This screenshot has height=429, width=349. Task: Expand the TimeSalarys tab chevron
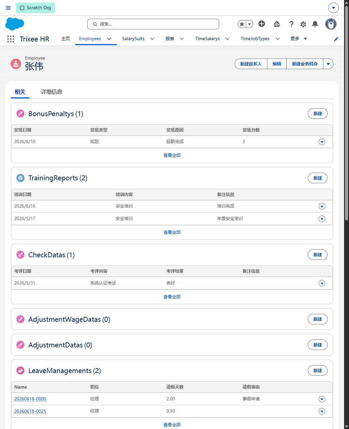click(x=227, y=39)
